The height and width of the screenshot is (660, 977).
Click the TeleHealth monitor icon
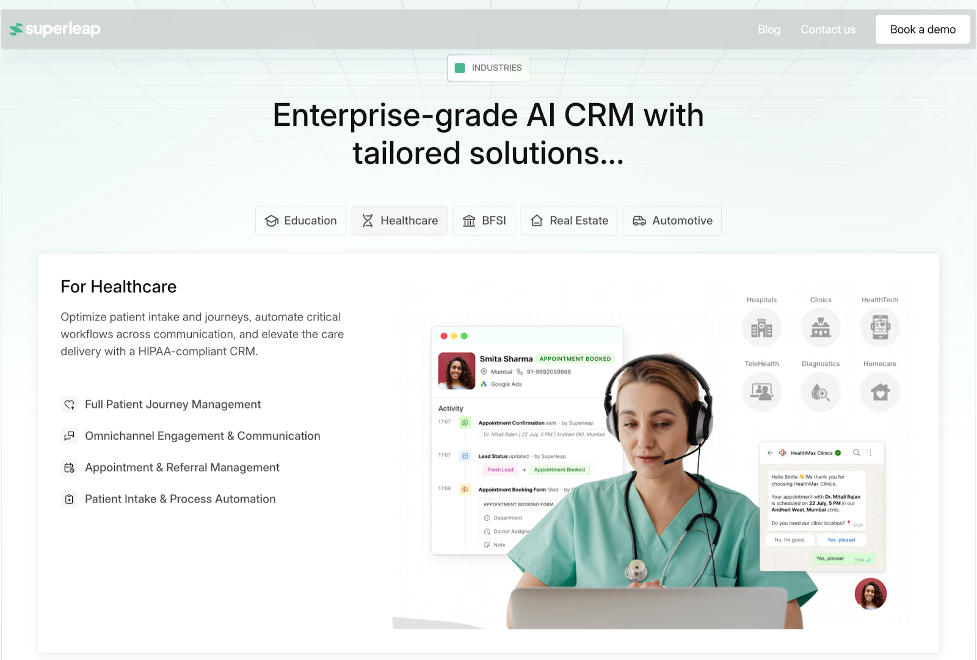pyautogui.click(x=761, y=392)
